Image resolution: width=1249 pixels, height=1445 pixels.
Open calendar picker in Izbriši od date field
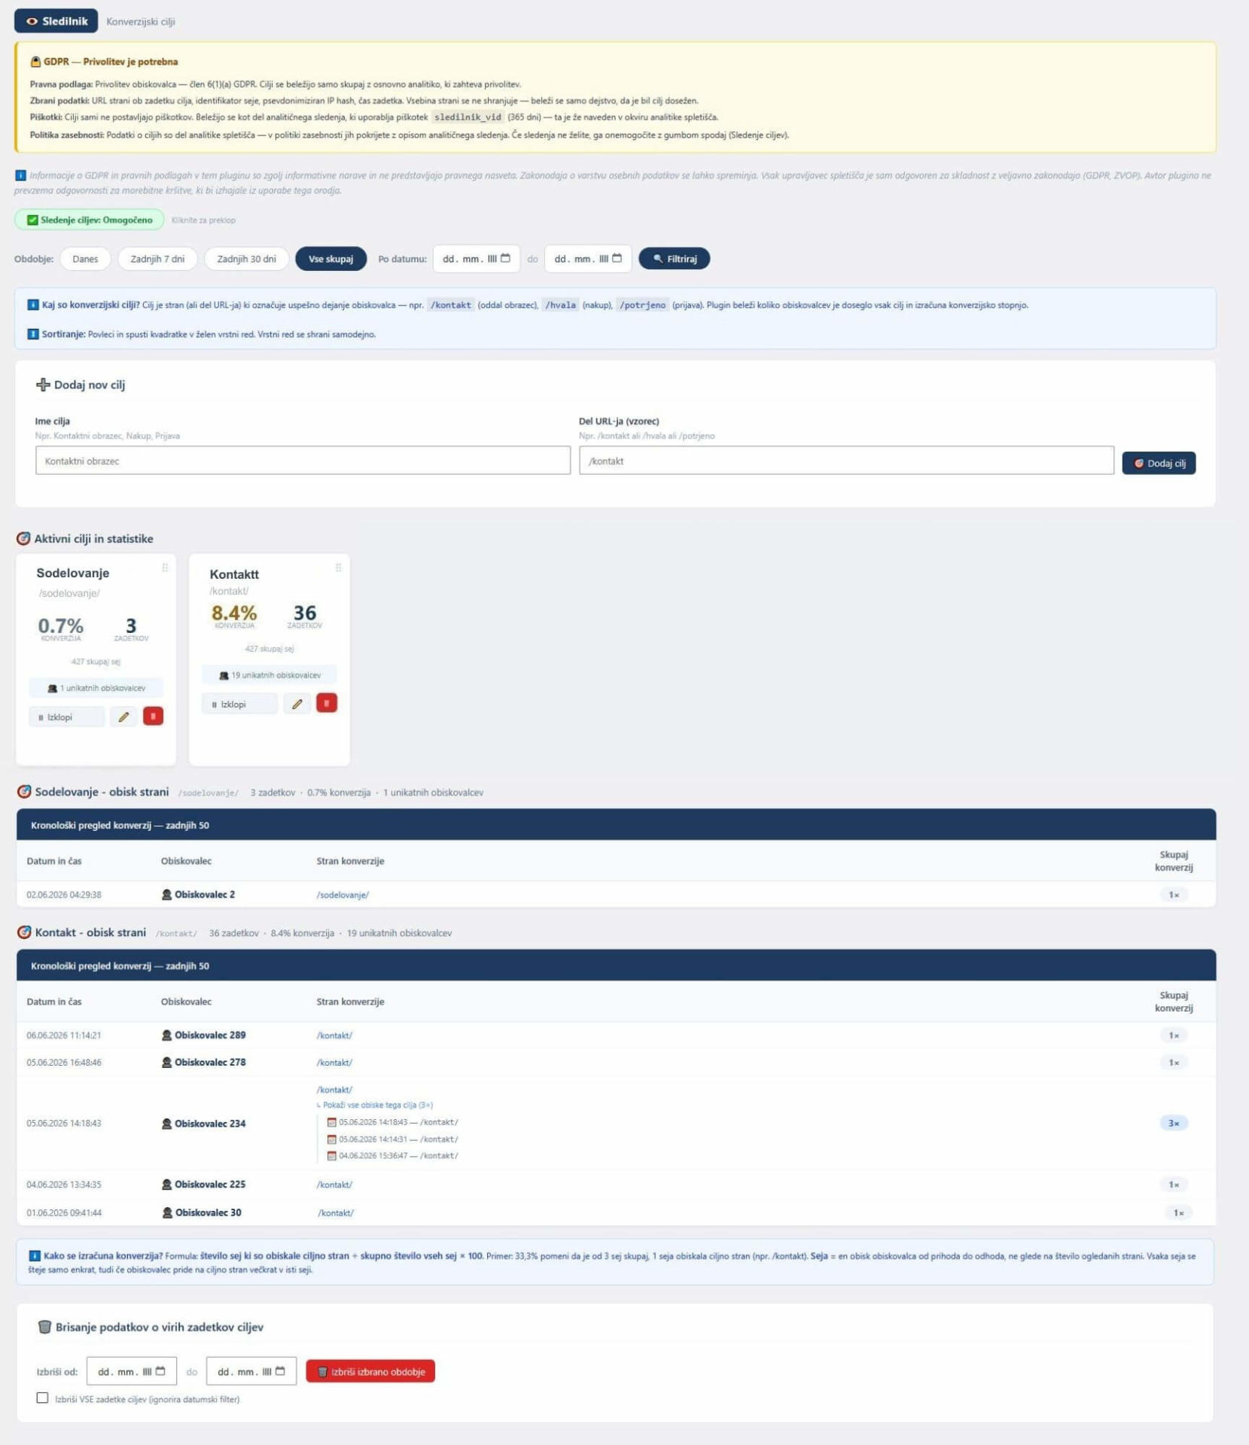(x=160, y=1371)
